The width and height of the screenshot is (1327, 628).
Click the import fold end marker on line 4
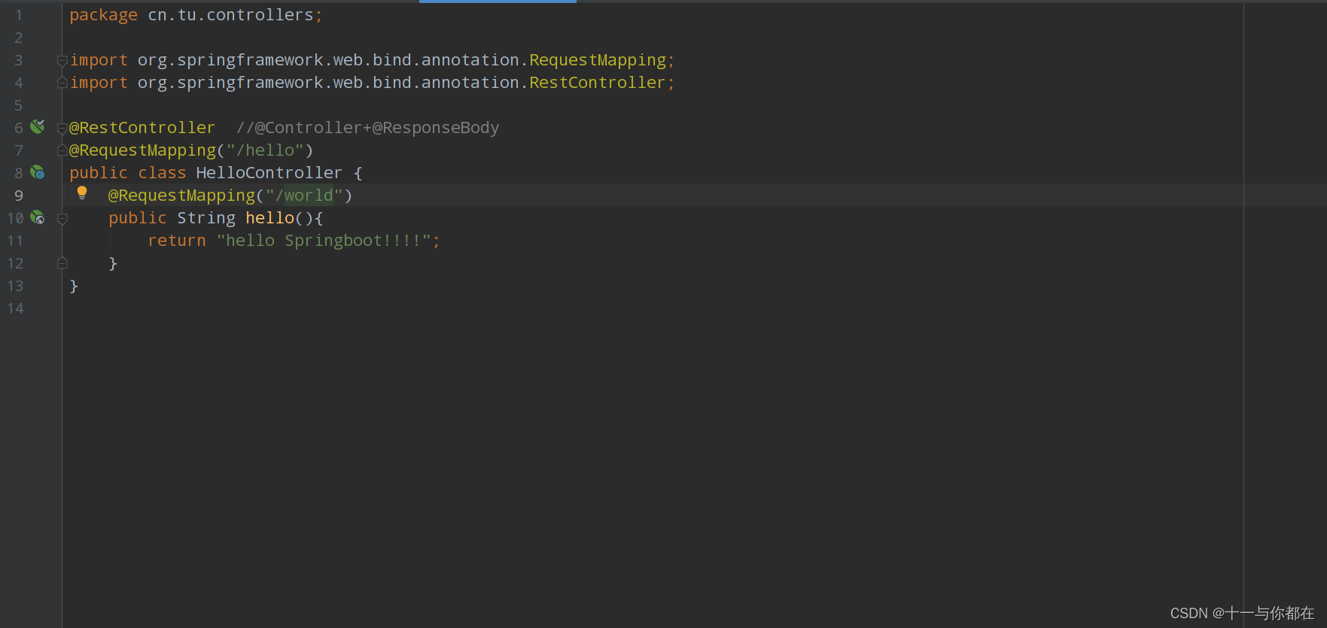pos(62,83)
